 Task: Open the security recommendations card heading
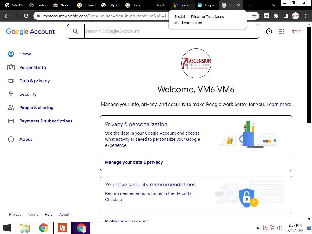click(x=150, y=185)
